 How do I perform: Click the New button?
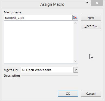point(91,18)
